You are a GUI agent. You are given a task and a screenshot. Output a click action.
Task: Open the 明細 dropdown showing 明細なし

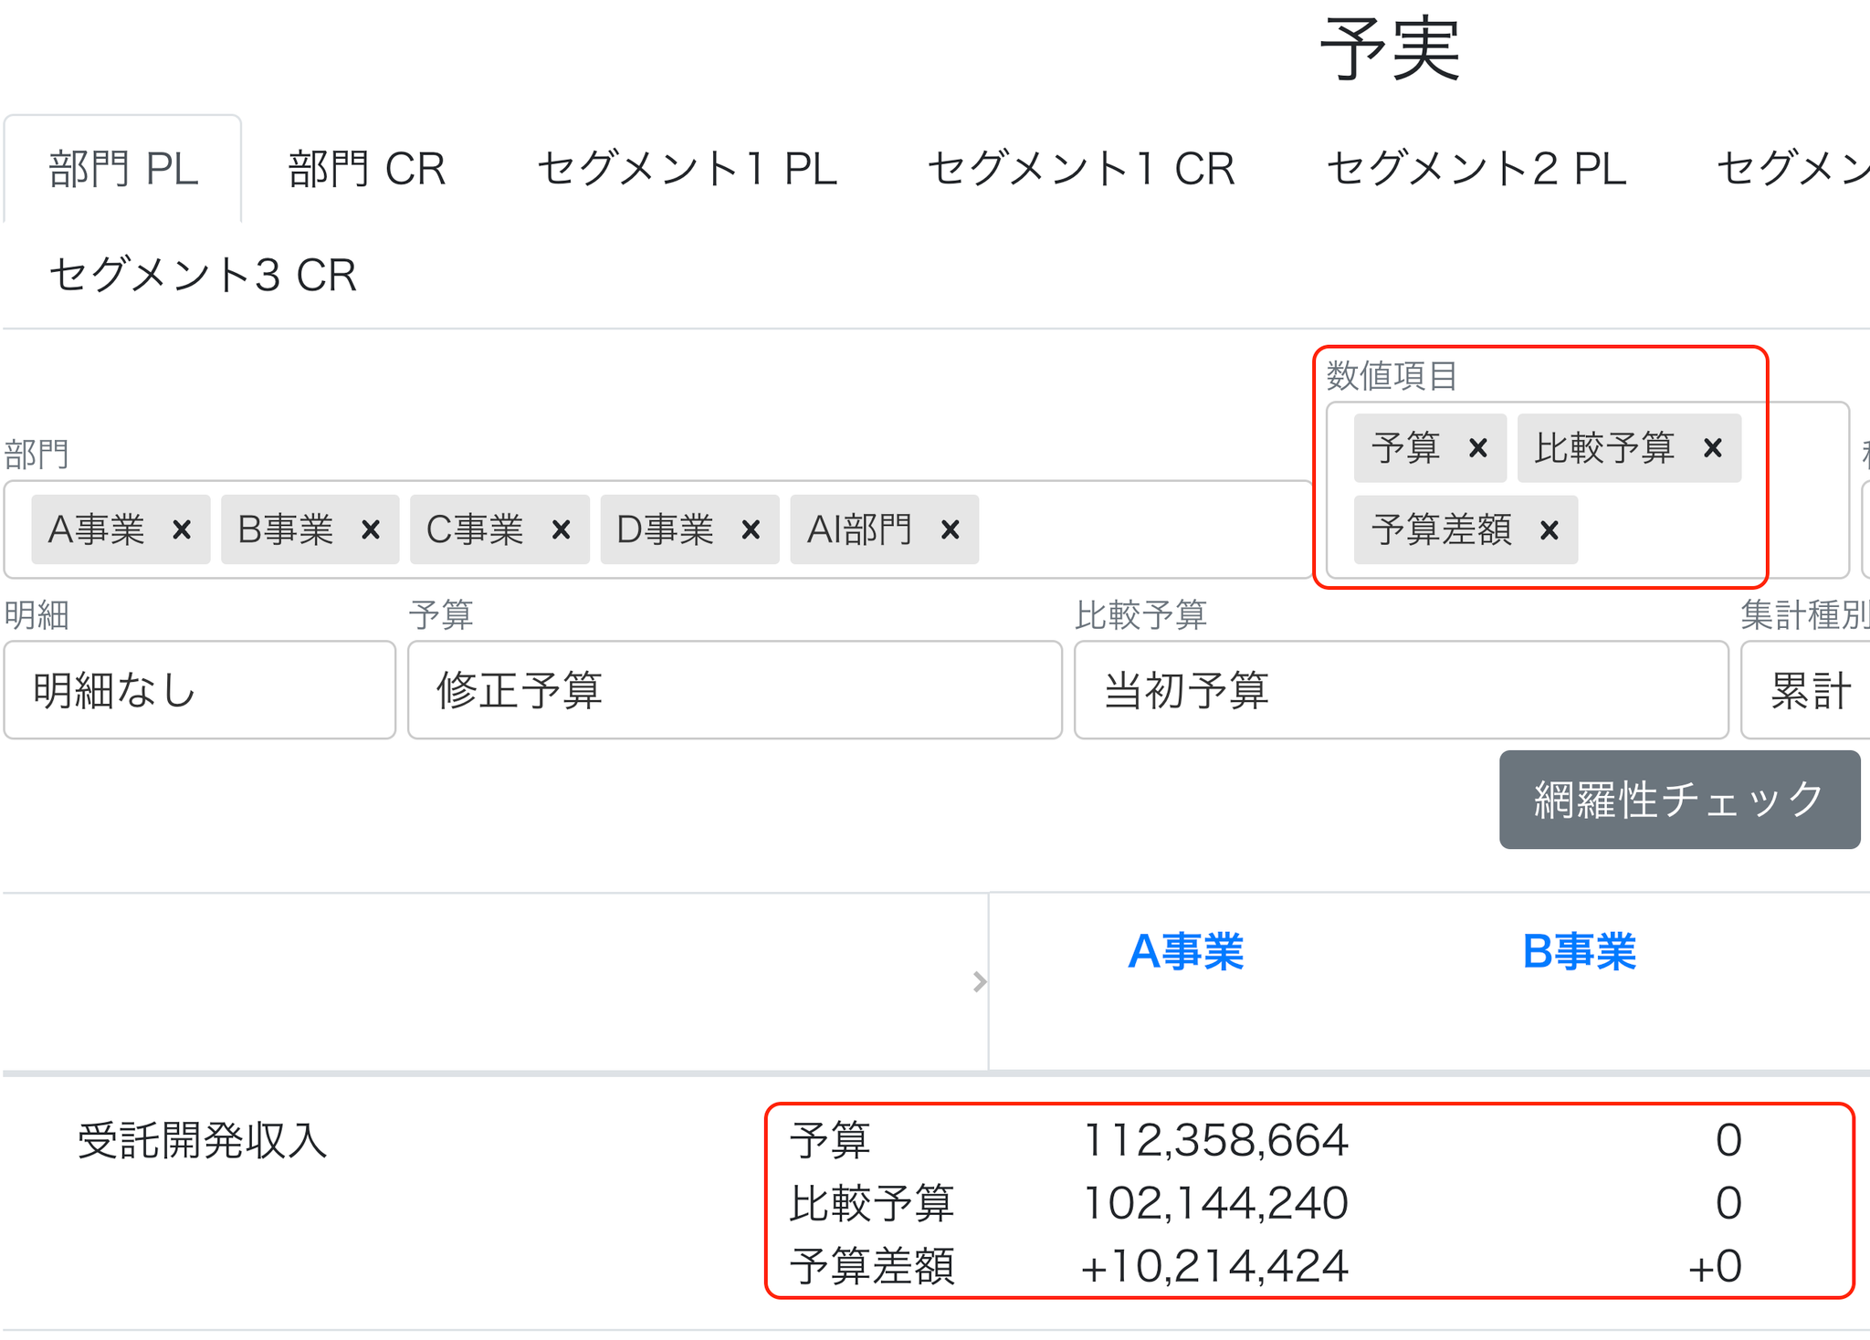pyautogui.click(x=200, y=690)
